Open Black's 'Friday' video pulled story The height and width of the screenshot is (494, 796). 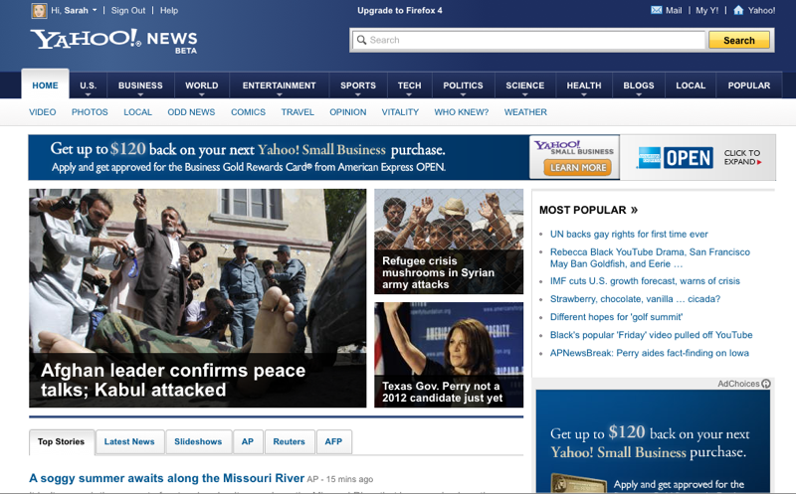652,335
